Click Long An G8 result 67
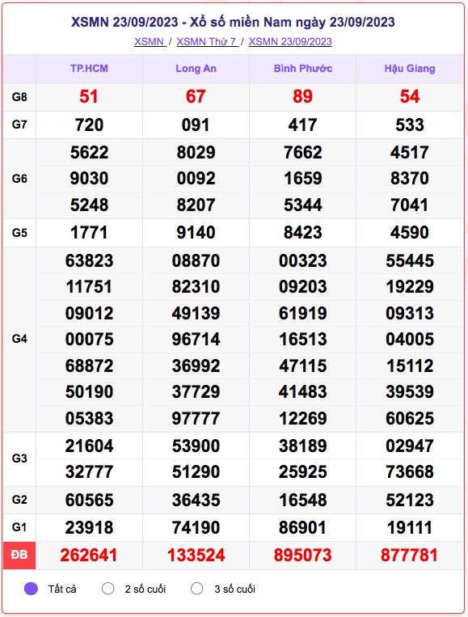The width and height of the screenshot is (468, 617). click(196, 96)
